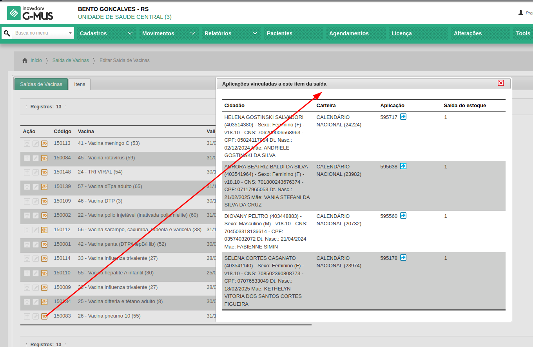This screenshot has width=533, height=347.
Task: View applications for TRI VIRAL row
Action: 44,172
